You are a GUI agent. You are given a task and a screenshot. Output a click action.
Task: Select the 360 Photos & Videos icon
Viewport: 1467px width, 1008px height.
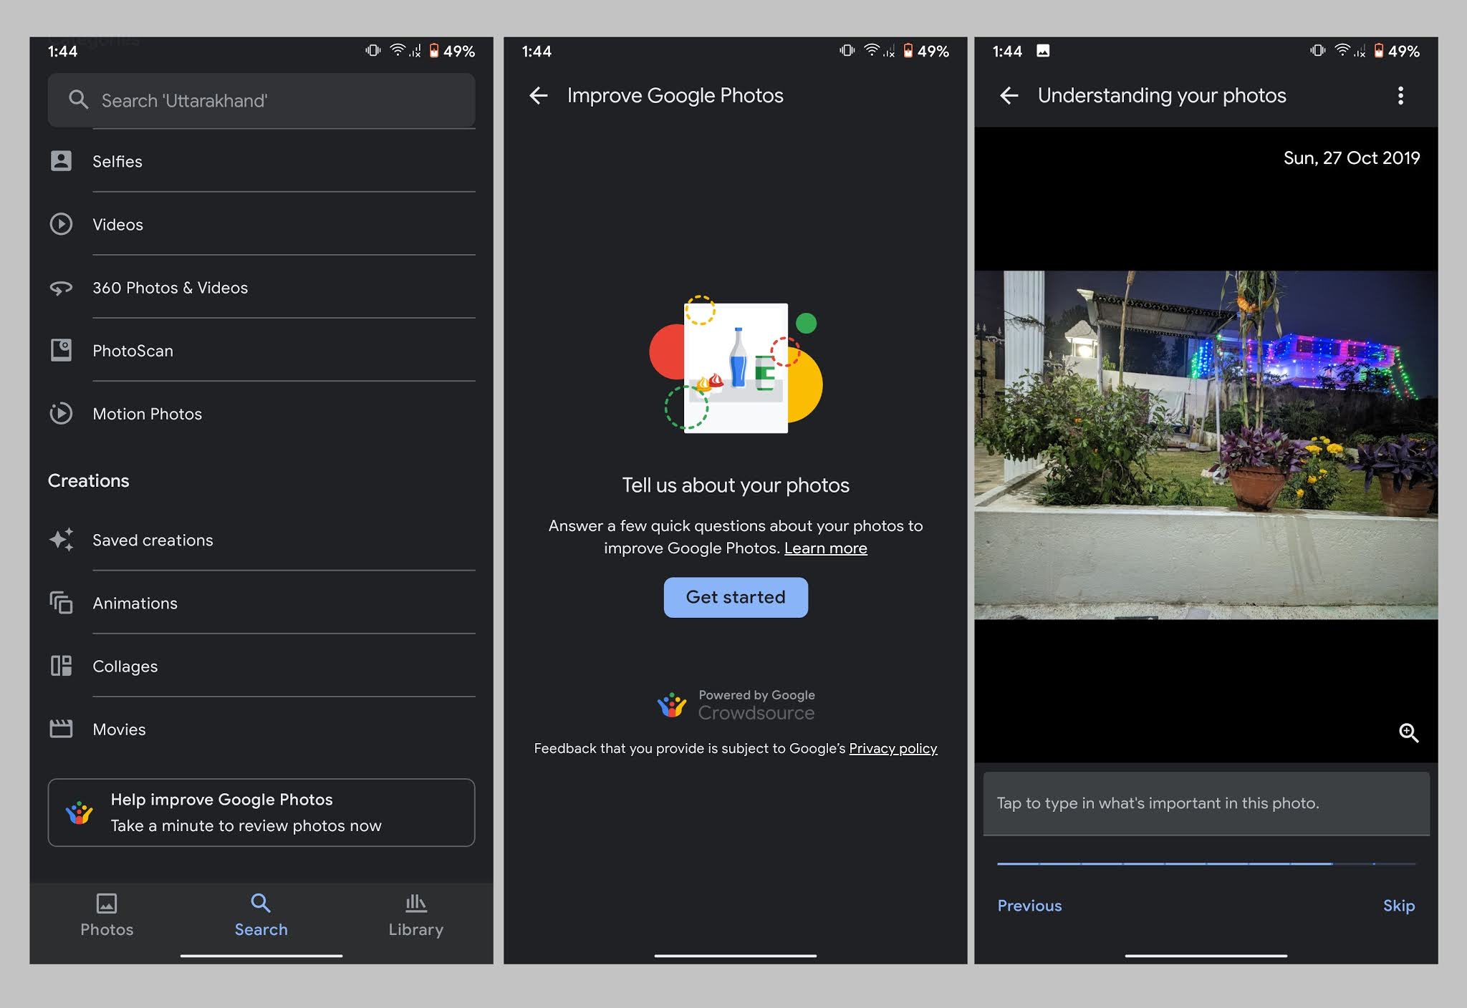click(61, 288)
